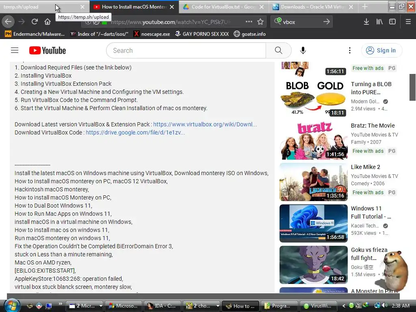Open the virtualbox.org download link

pyautogui.click(x=205, y=124)
